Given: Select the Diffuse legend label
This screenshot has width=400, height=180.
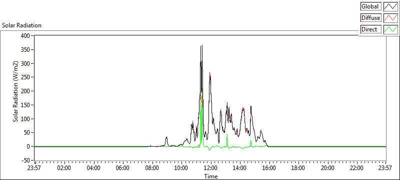Looking at the screenshot, I should tap(370, 18).
